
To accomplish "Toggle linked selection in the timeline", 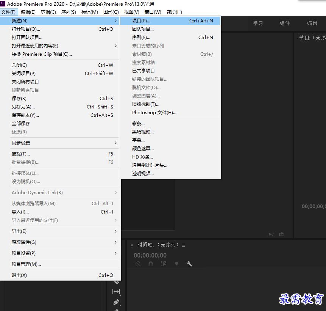I will tap(164, 264).
